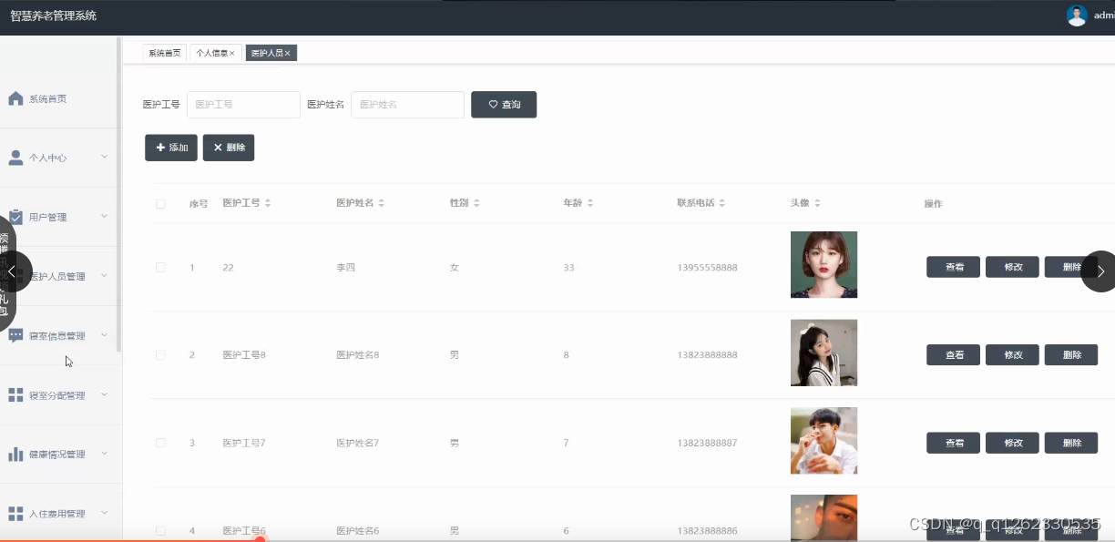Image resolution: width=1115 pixels, height=542 pixels.
Task: Click the 医护工号 input field
Action: tap(243, 104)
